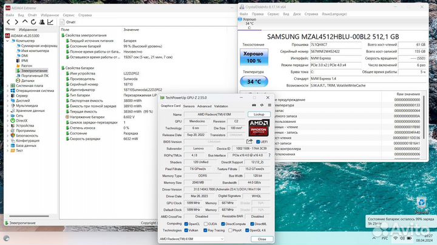
Task: Click the BIOS share/export icon in GPU-Z
Action: point(249,142)
